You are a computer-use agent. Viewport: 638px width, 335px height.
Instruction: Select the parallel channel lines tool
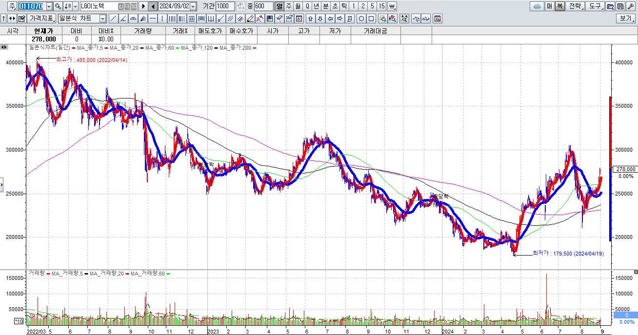tap(230, 19)
